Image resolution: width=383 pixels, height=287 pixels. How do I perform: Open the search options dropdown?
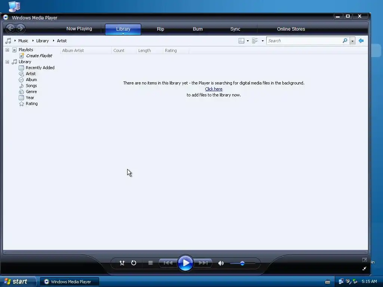(x=352, y=41)
